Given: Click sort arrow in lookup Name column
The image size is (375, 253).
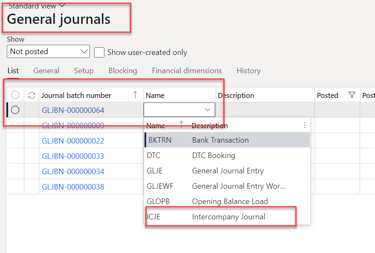Looking at the screenshot, I should [181, 125].
